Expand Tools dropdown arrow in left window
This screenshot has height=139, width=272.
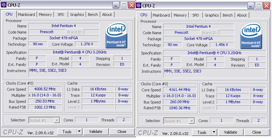click(79, 132)
